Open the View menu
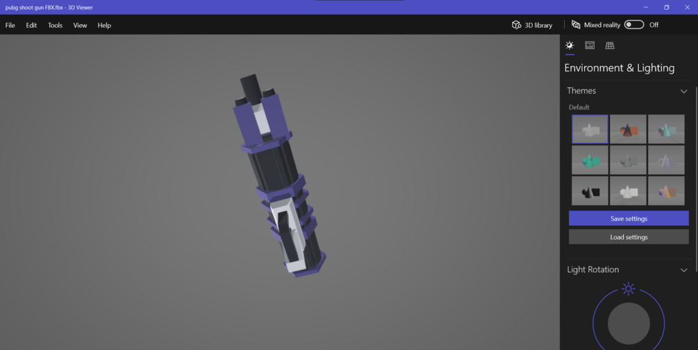The height and width of the screenshot is (350, 698). coord(80,26)
